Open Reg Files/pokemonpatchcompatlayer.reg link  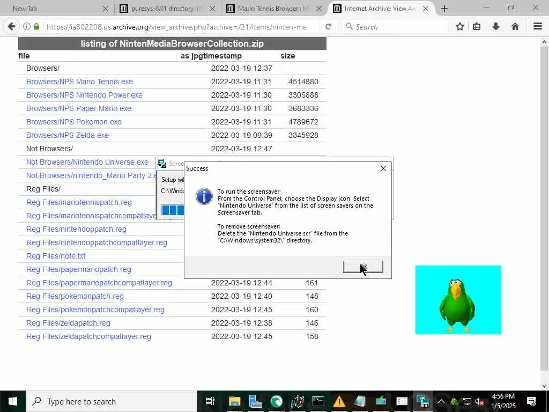[x=95, y=310]
